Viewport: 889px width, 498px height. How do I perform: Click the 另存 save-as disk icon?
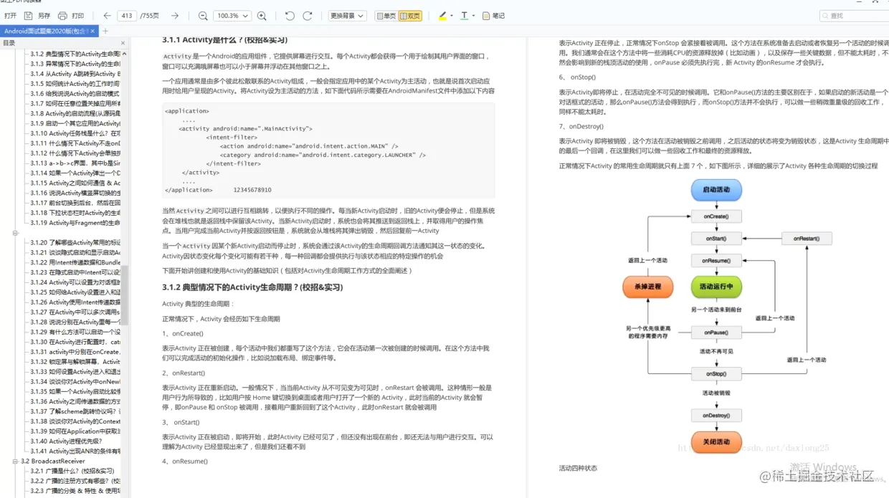coord(29,16)
